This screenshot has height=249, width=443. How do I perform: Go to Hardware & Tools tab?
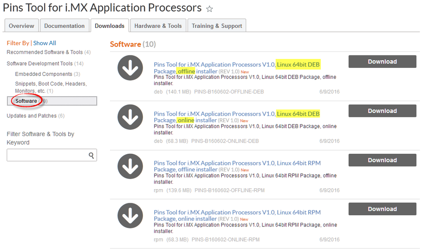(158, 26)
